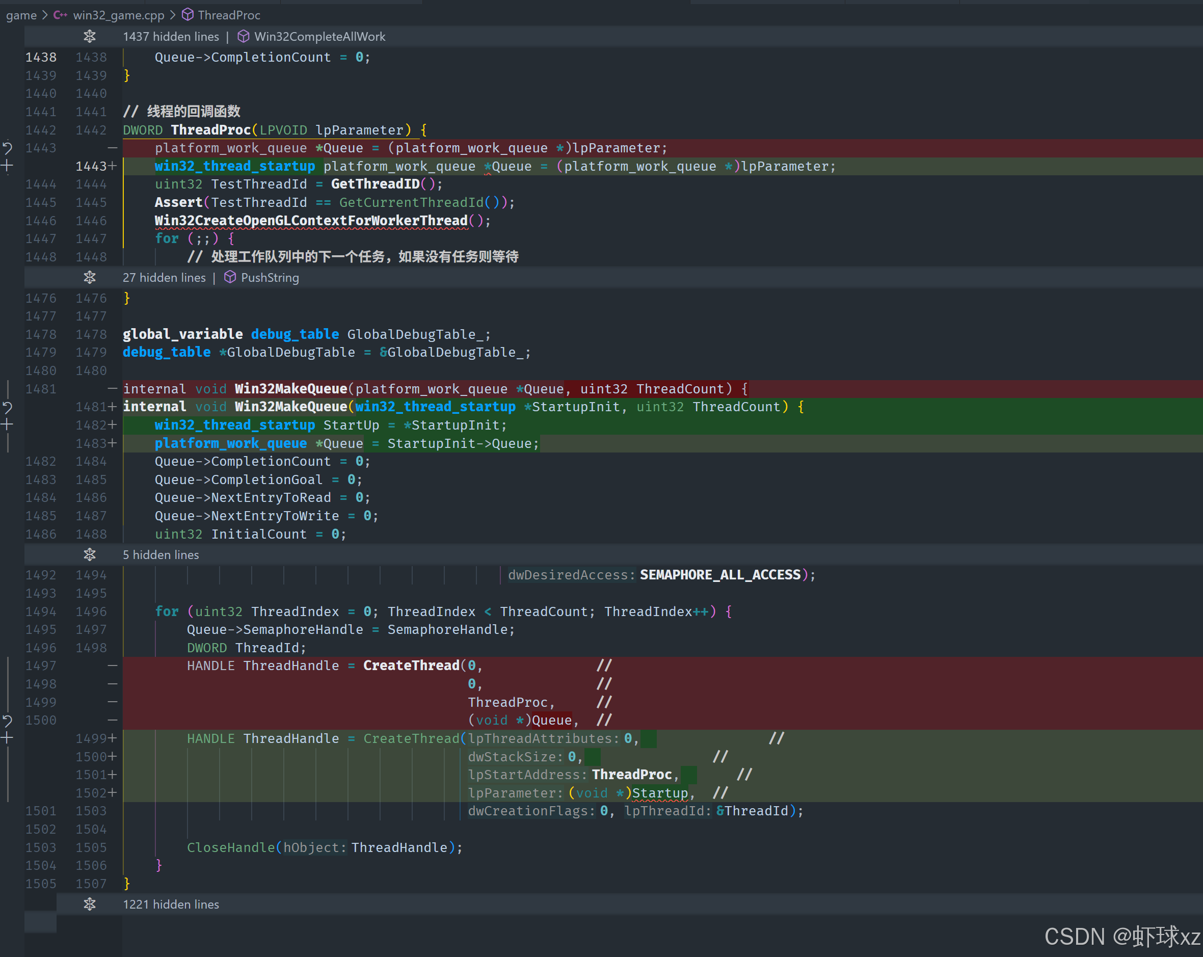Jump to PushString symbol link
The width and height of the screenshot is (1203, 957).
[x=270, y=277]
